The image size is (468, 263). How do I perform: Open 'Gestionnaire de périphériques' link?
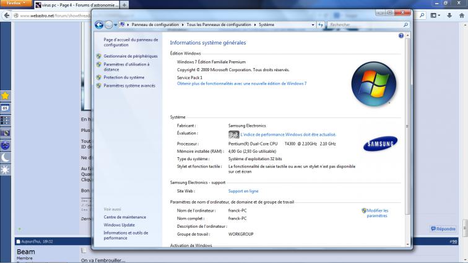coord(131,56)
